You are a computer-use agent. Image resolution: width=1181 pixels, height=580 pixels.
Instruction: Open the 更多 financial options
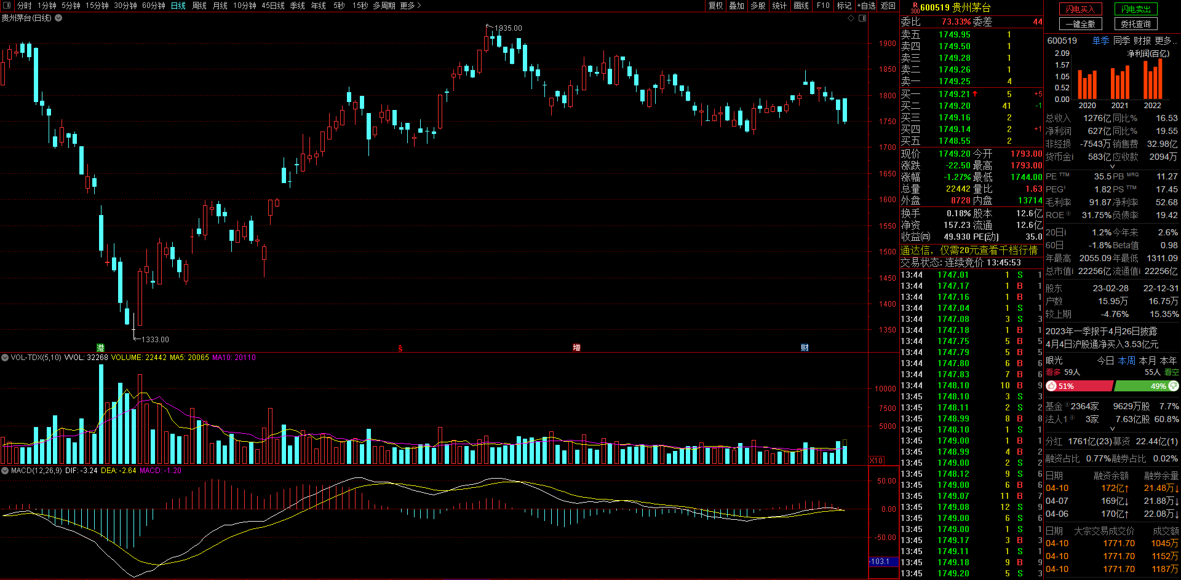(1166, 41)
